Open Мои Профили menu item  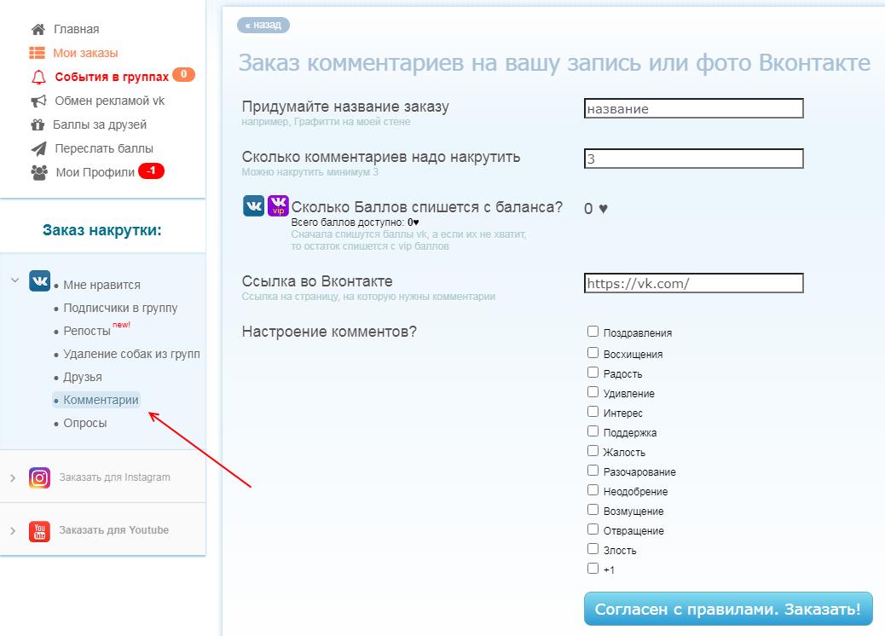(x=95, y=173)
